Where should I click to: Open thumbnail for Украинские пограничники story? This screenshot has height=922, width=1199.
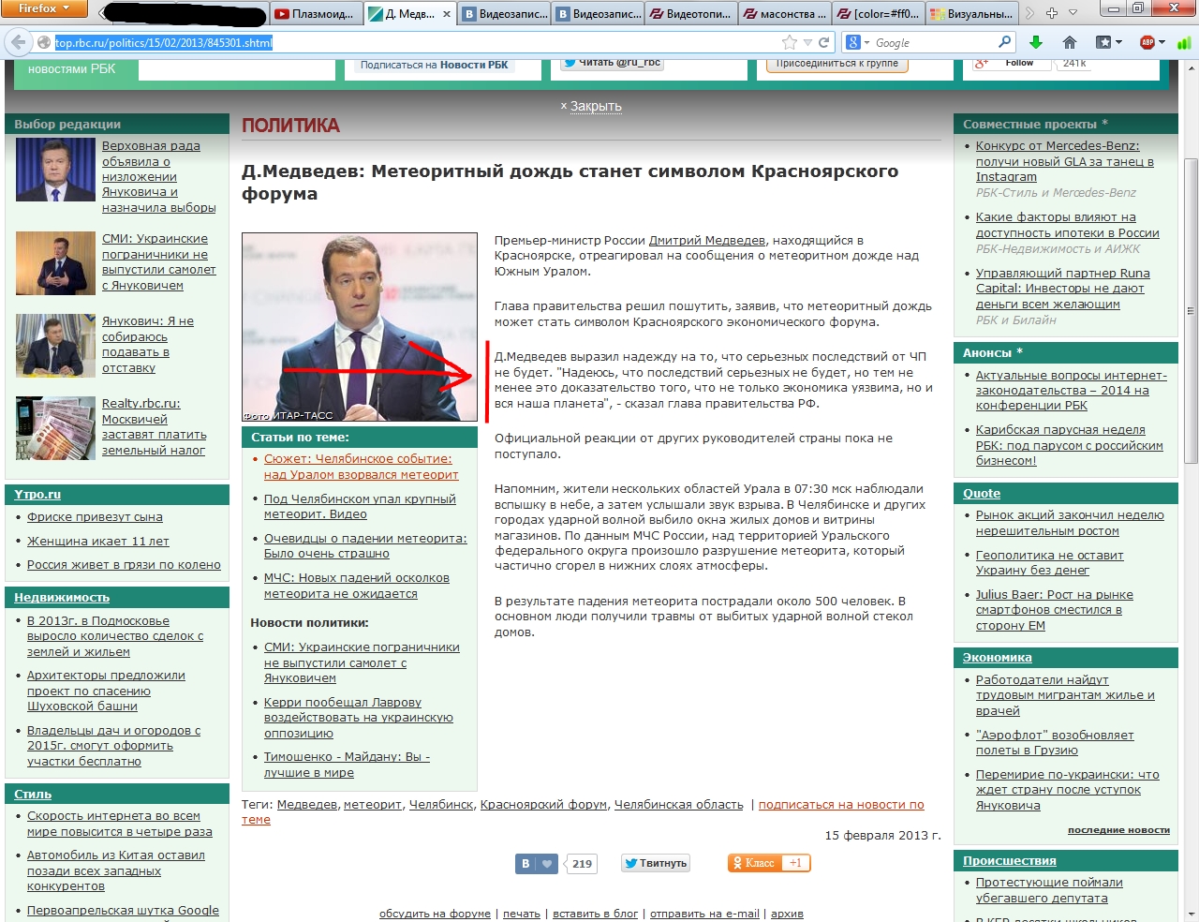(56, 263)
